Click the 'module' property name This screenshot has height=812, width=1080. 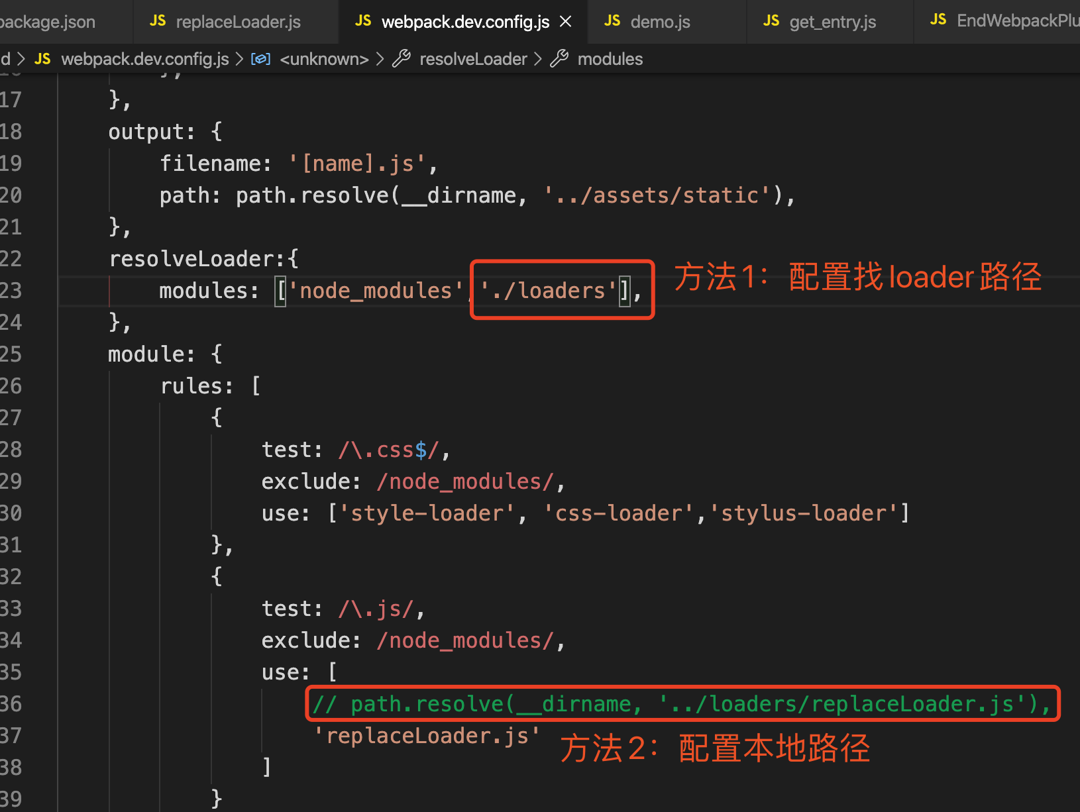point(146,354)
